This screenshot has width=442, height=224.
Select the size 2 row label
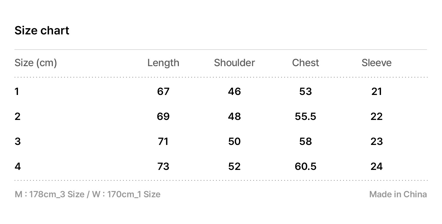(x=17, y=116)
